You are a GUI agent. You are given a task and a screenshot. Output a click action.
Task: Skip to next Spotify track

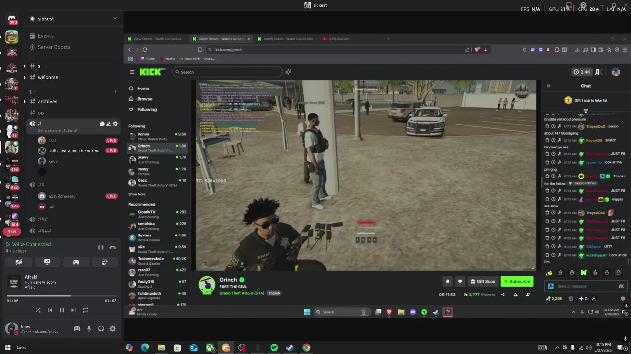pos(73,310)
